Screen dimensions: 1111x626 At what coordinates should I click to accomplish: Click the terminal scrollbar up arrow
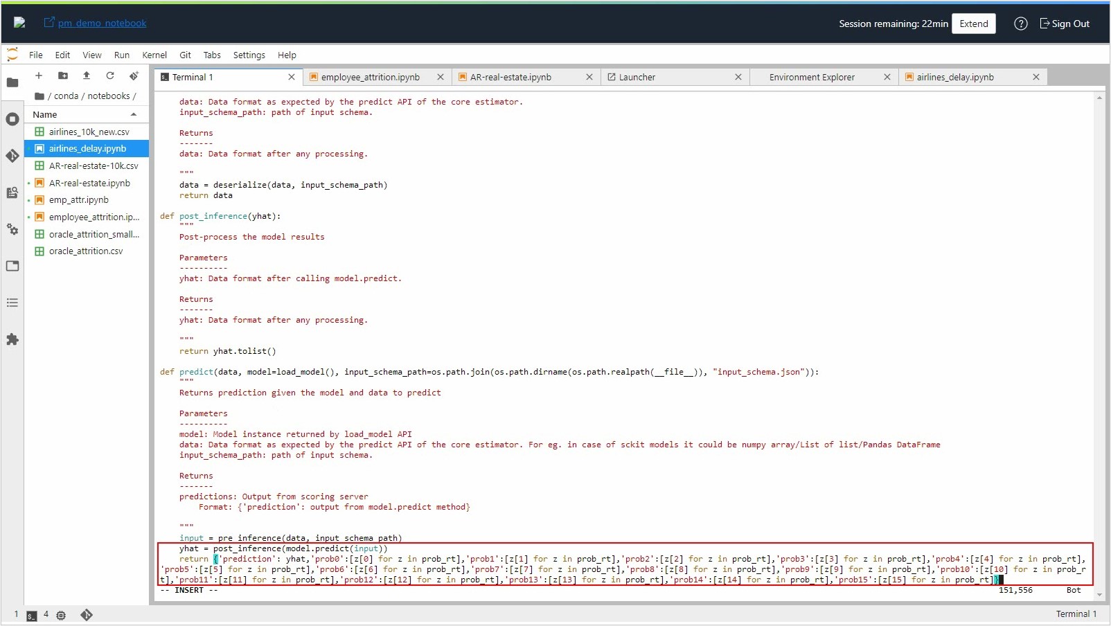tap(1100, 98)
